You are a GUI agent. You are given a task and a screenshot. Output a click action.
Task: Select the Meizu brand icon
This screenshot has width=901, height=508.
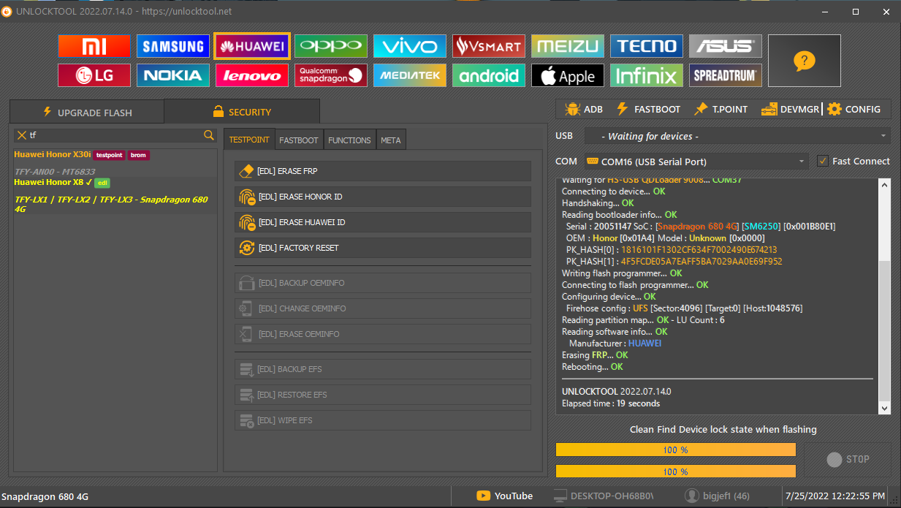(568, 46)
